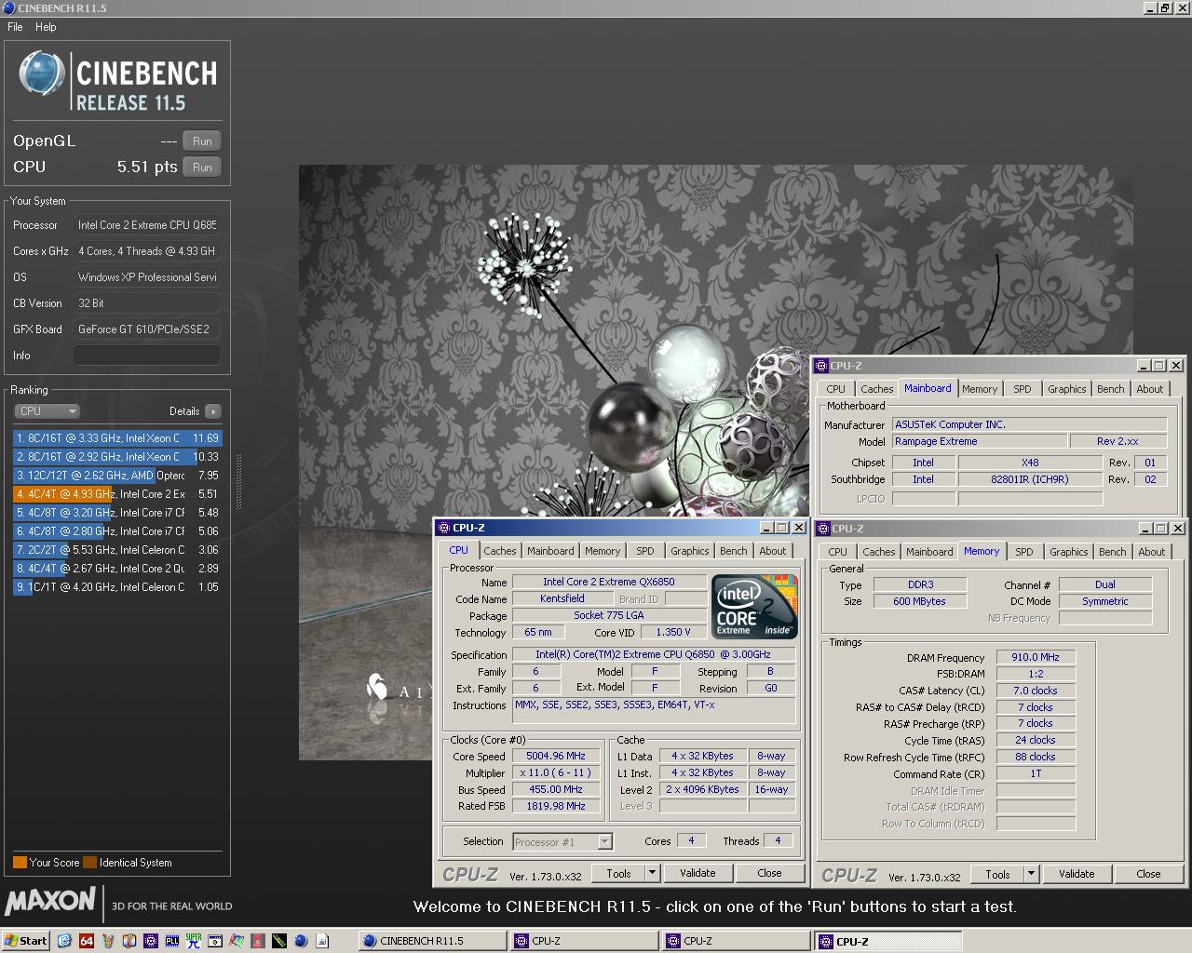Click Validate in CPU-Z Memory window

pyautogui.click(x=1077, y=874)
